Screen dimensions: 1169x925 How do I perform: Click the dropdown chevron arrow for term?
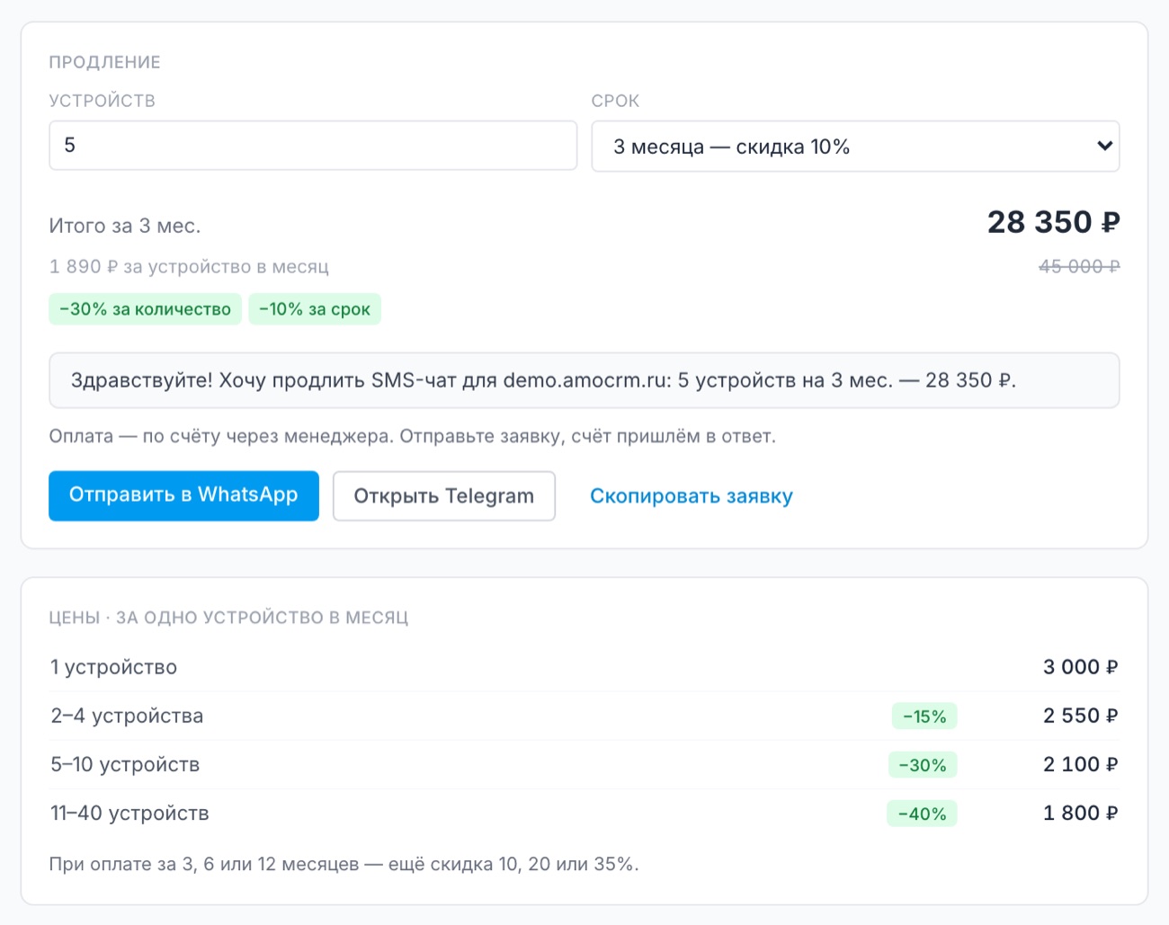(x=1104, y=146)
